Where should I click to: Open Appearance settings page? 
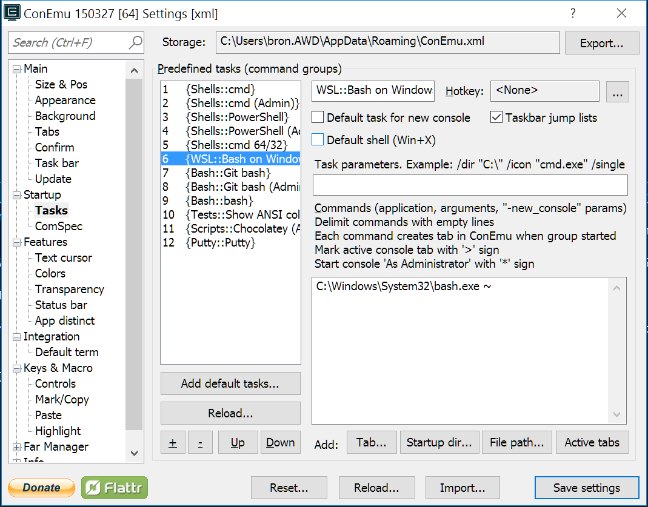65,101
